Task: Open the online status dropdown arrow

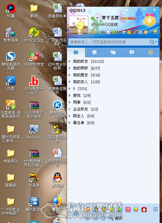Action: (97, 18)
